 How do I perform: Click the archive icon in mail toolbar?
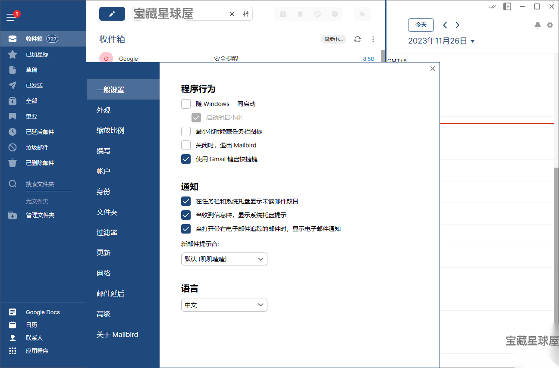click(283, 14)
